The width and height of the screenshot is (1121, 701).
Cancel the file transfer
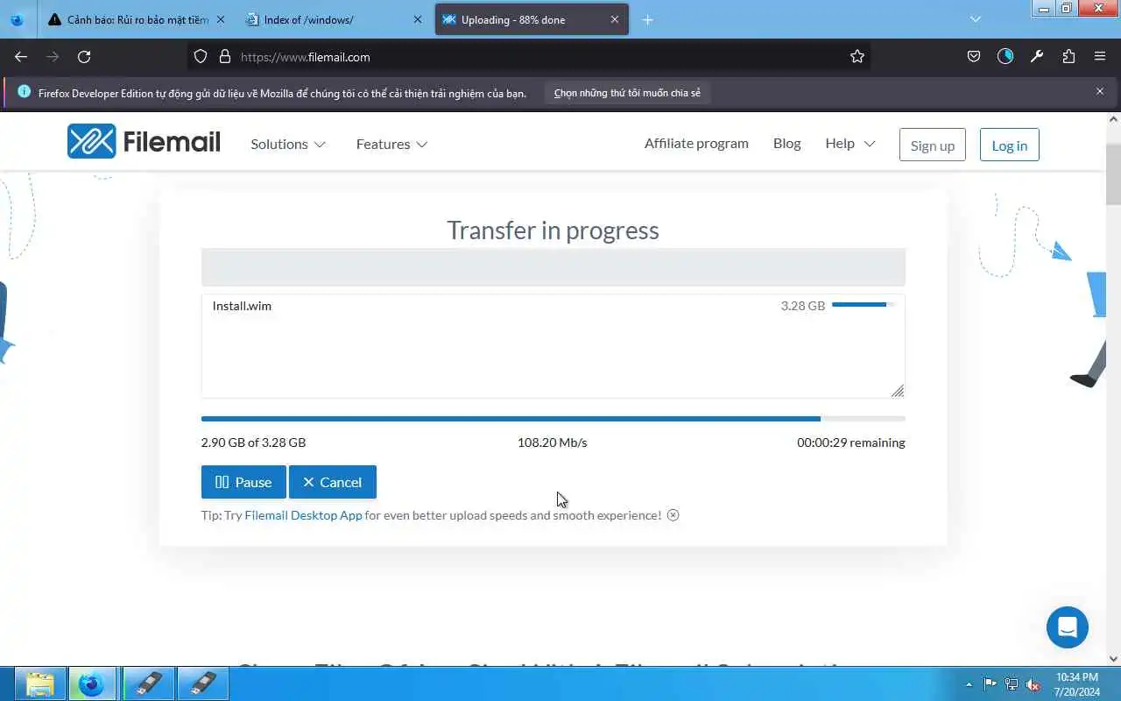[333, 482]
